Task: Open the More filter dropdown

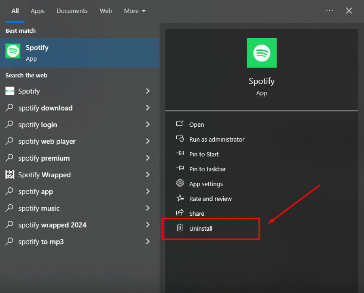Action: pyautogui.click(x=135, y=11)
